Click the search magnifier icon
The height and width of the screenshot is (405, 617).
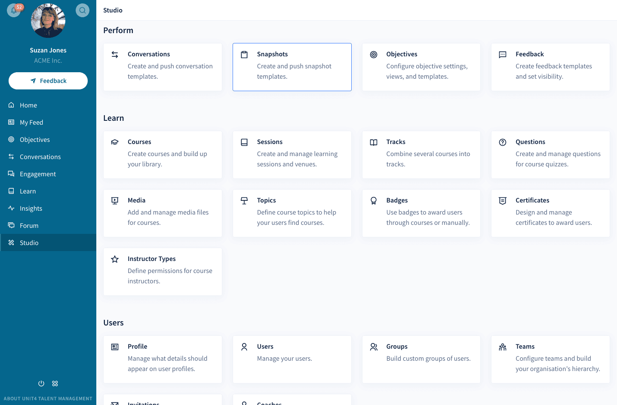[x=83, y=10]
